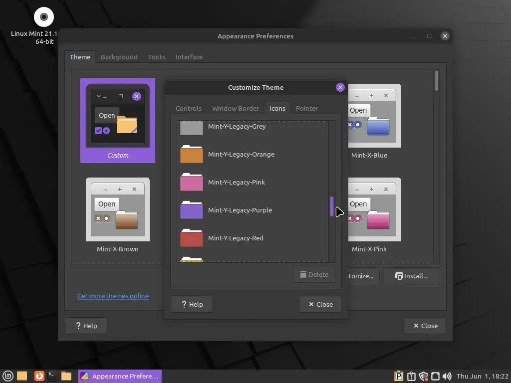Click the Mint-Y-Legacy-Purple label text

(240, 210)
